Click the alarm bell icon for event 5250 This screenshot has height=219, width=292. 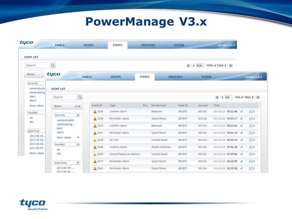[95, 119]
